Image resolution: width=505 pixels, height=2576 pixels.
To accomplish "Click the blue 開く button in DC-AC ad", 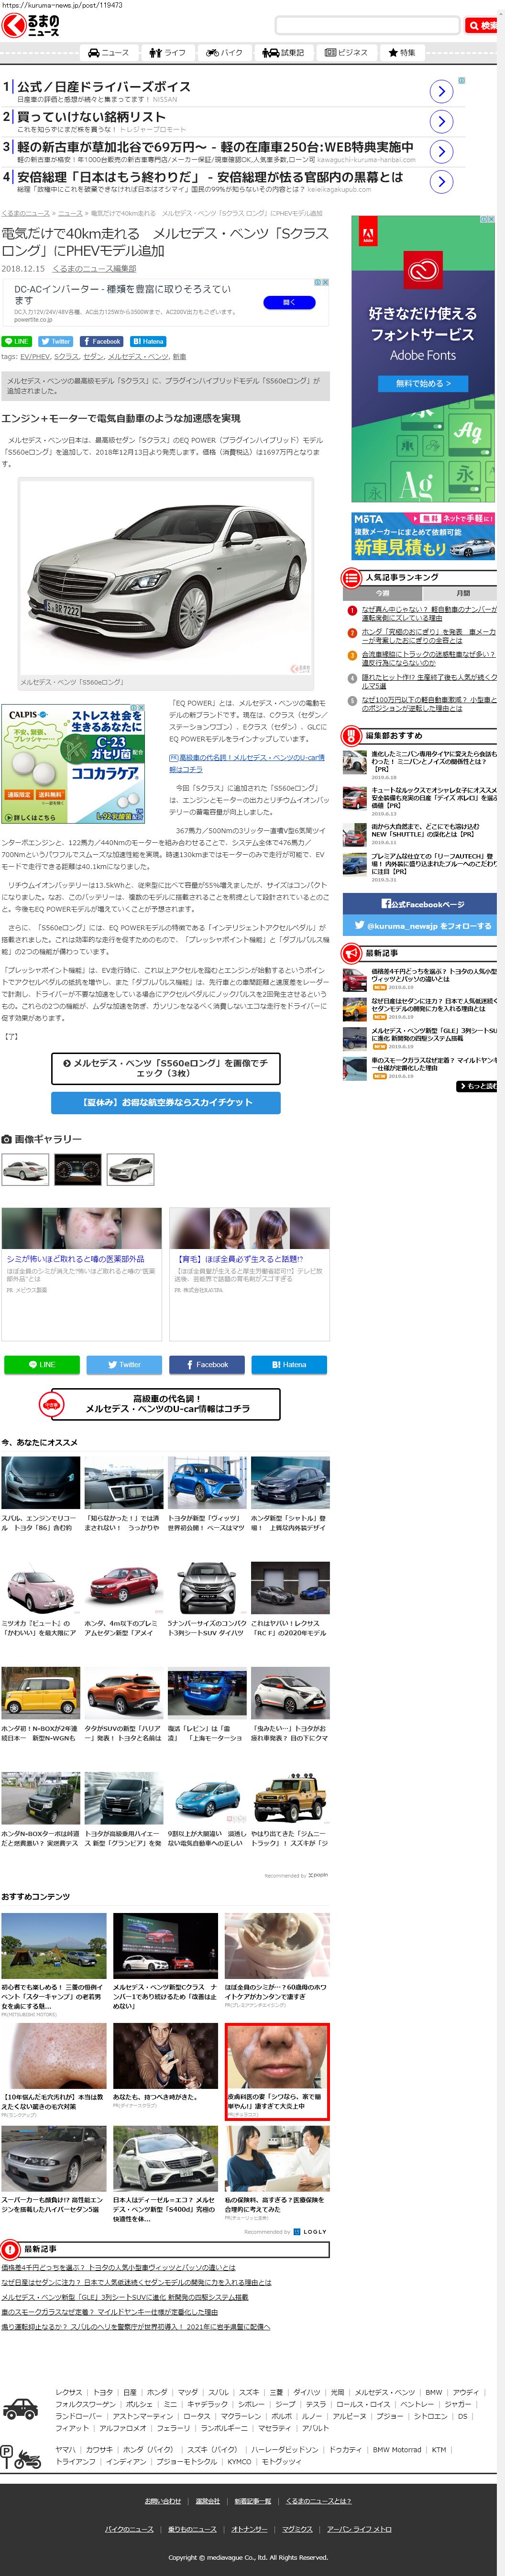I will point(289,302).
